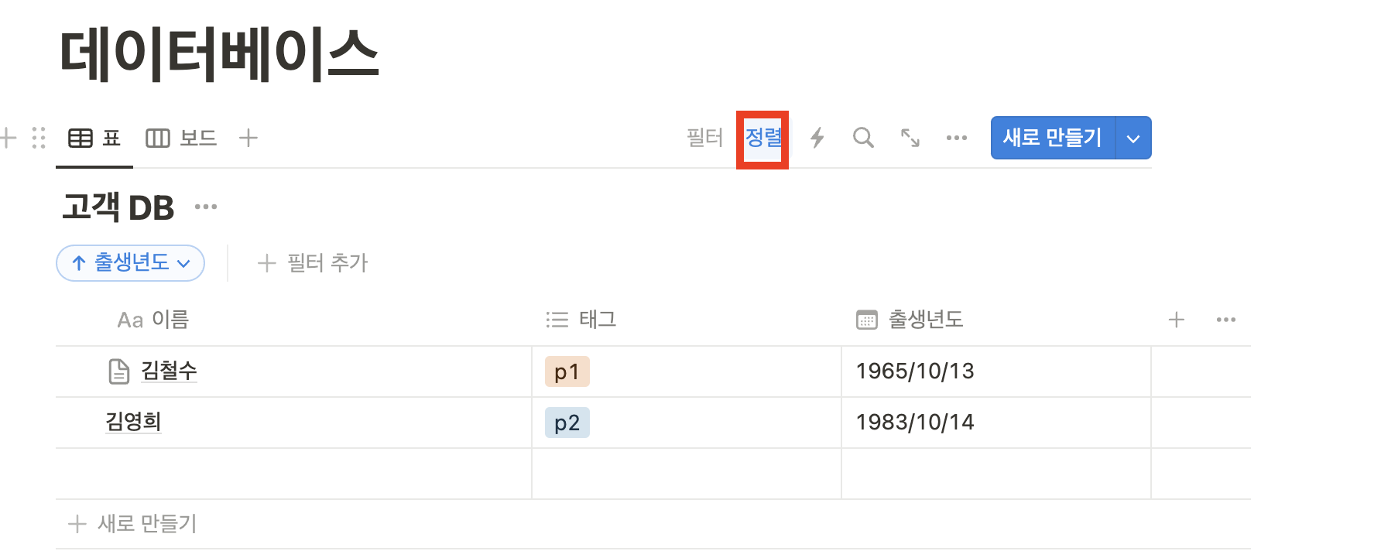Screen dimensions: 1381x551
Task: Add a new view with the plus icon
Action: tap(248, 138)
